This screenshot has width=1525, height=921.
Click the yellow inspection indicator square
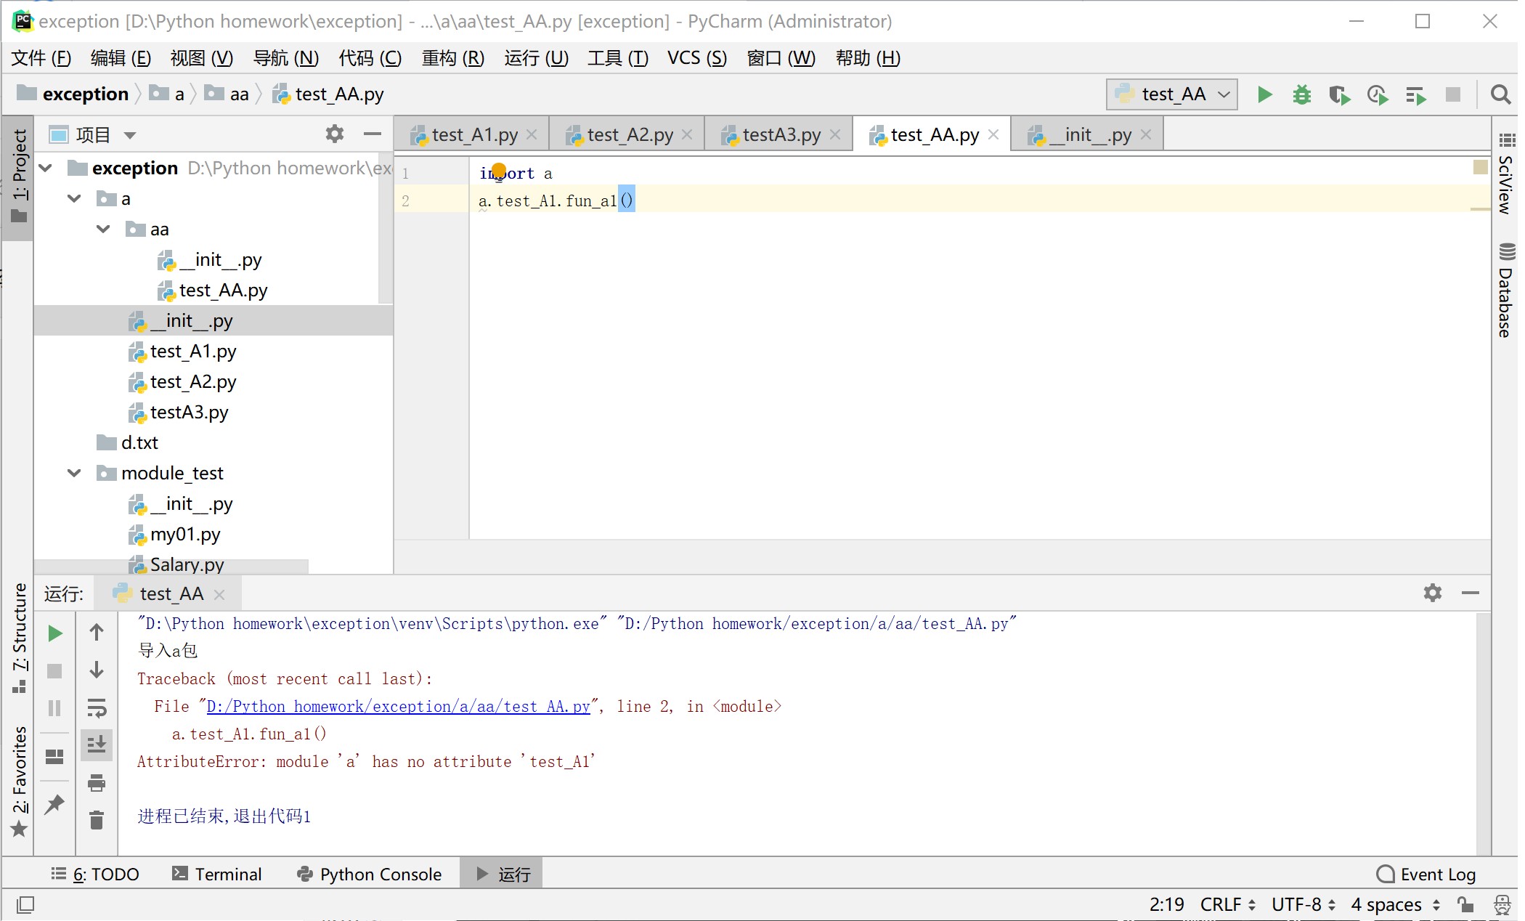click(1480, 167)
